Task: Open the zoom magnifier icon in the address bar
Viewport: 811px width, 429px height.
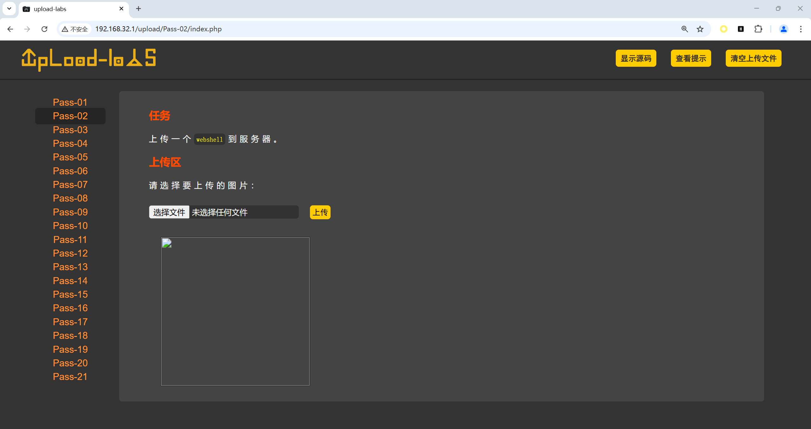Action: coord(685,29)
